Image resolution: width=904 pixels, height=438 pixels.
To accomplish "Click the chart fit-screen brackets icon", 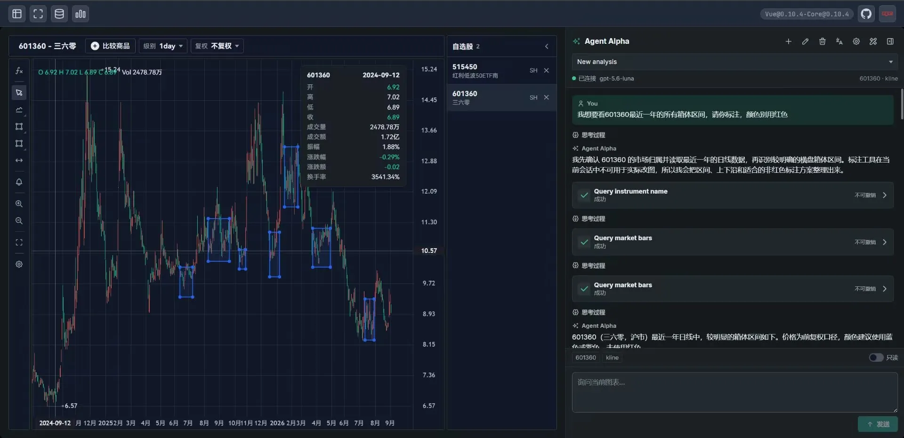I will click(x=19, y=242).
